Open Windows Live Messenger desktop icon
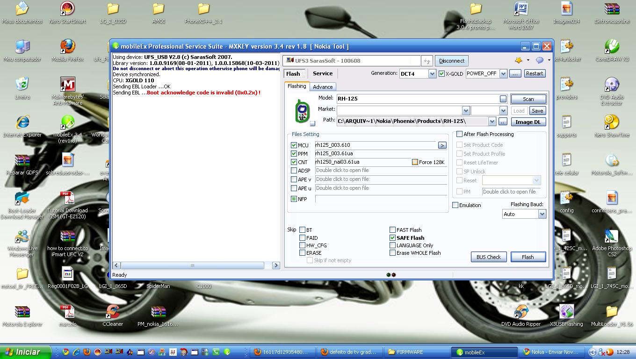Screen dimensions: 636x359 (22, 243)
